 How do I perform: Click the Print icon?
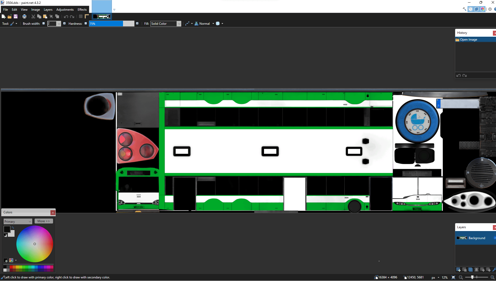[x=24, y=16]
